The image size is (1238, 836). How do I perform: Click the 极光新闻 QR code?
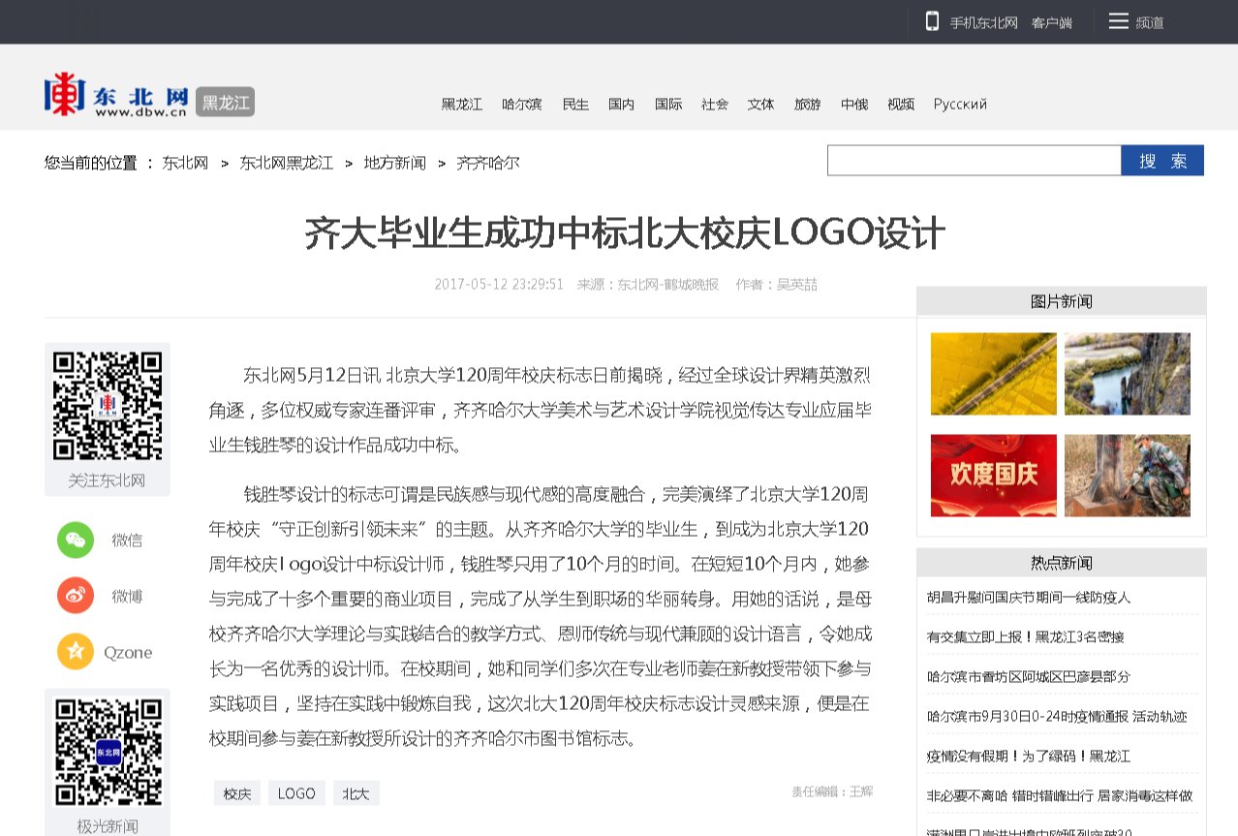[x=108, y=752]
